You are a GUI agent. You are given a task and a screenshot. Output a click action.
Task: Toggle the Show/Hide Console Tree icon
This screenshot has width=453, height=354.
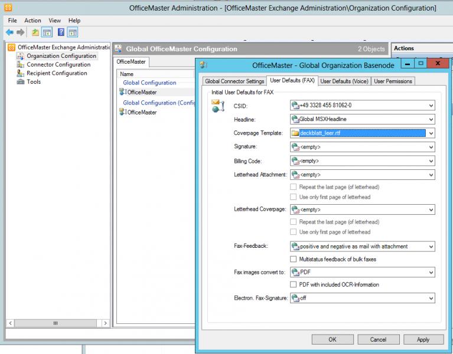point(47,32)
